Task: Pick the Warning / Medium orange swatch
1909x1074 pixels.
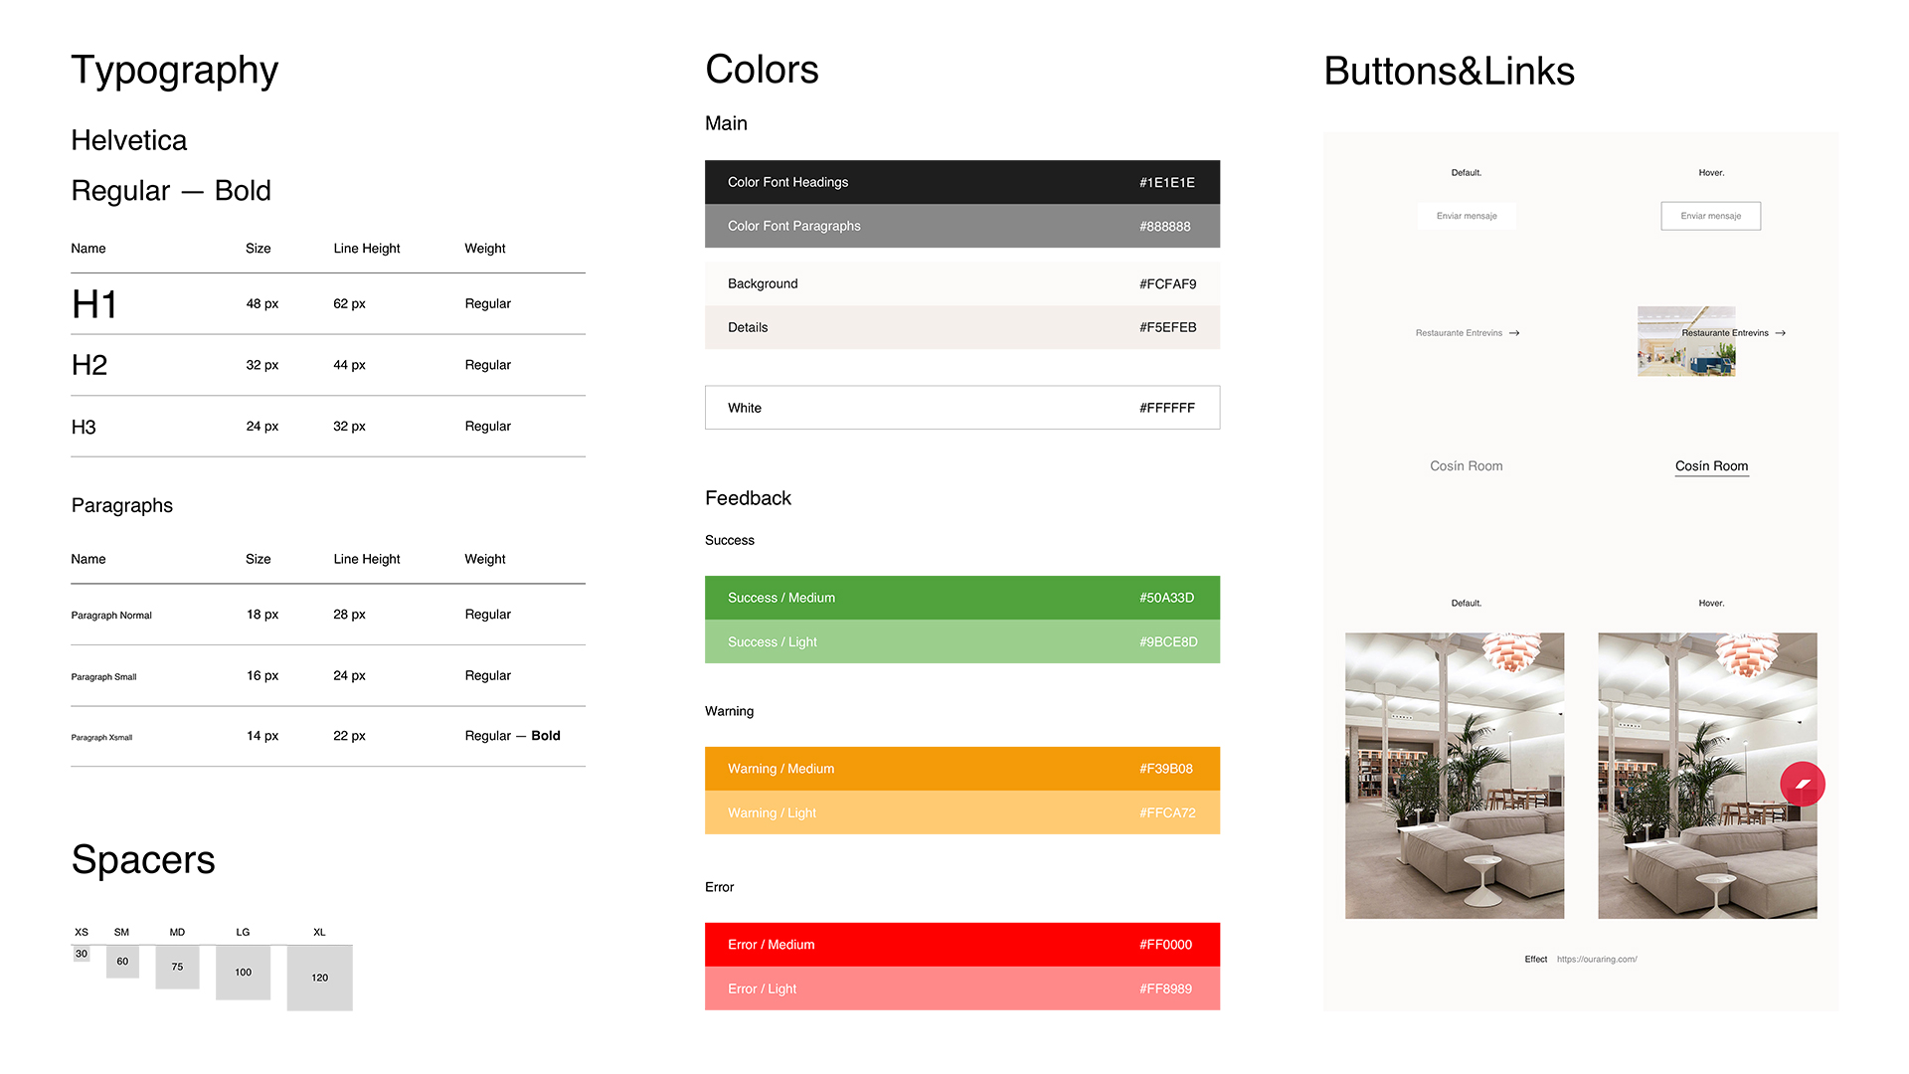Action: coord(961,769)
